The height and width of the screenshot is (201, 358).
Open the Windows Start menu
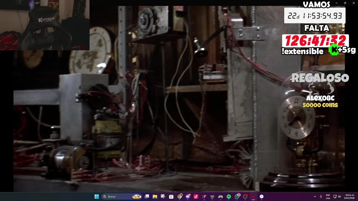[96, 197]
